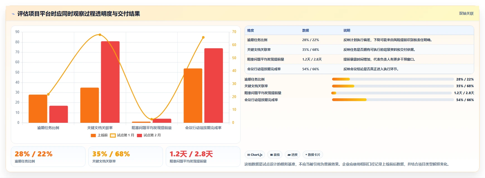Click the 逾期任务比例 progress bar
The image size is (485, 178).
(x=393, y=79)
